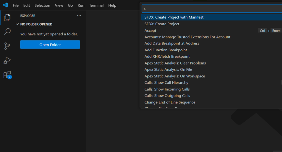Choose the SFDX: Create Project command
The height and width of the screenshot is (152, 282).
[162, 24]
